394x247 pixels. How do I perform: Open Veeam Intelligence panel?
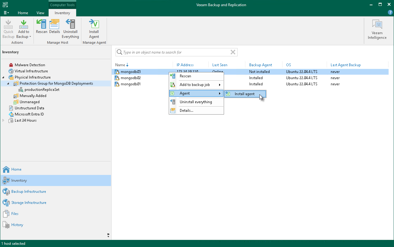(377, 30)
